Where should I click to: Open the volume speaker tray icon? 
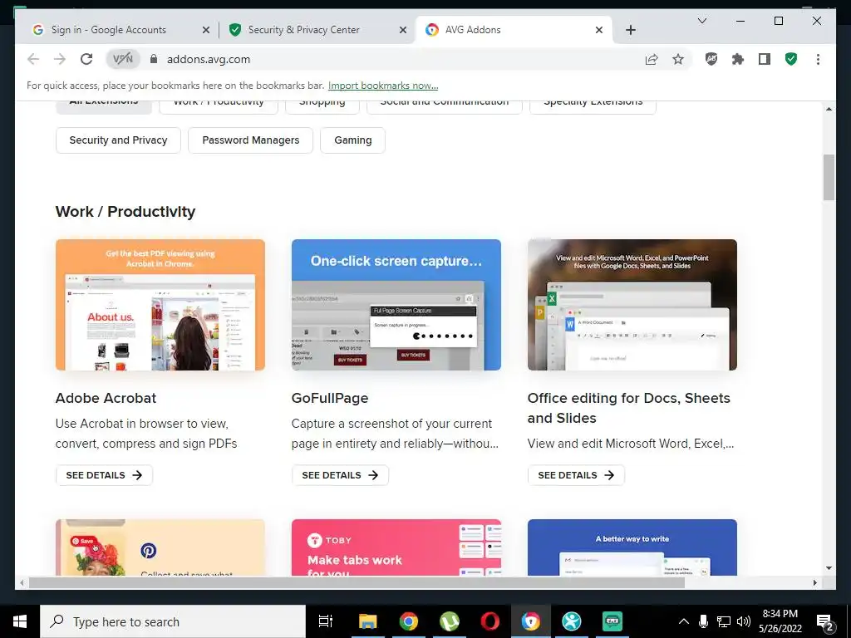coord(744,621)
